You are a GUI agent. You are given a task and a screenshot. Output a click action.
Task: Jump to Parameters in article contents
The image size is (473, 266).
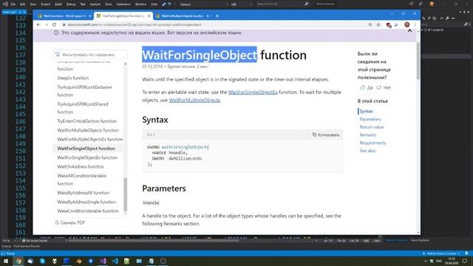(370, 119)
